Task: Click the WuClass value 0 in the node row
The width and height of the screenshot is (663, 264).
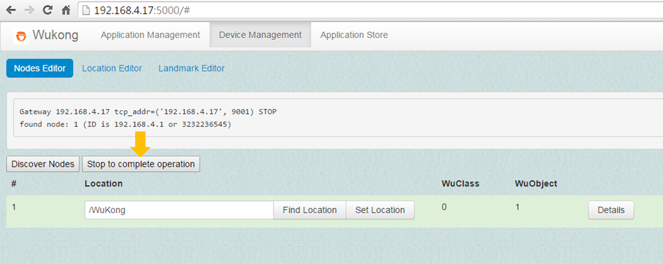Action: point(444,207)
